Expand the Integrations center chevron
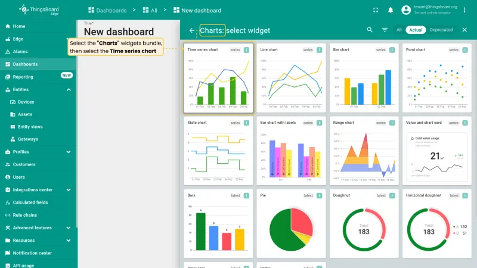 69,190
